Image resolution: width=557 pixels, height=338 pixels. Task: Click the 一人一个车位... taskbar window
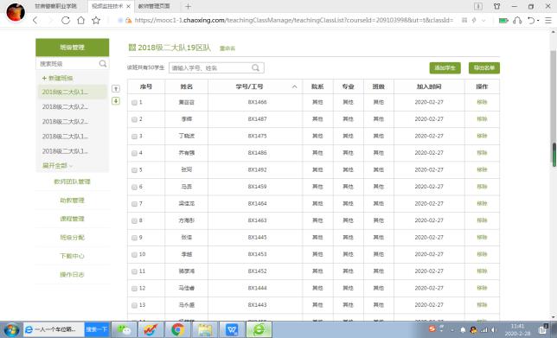pyautogui.click(x=54, y=329)
